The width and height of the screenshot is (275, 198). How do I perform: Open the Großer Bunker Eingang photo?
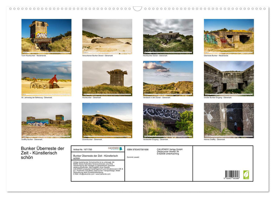point(229,78)
